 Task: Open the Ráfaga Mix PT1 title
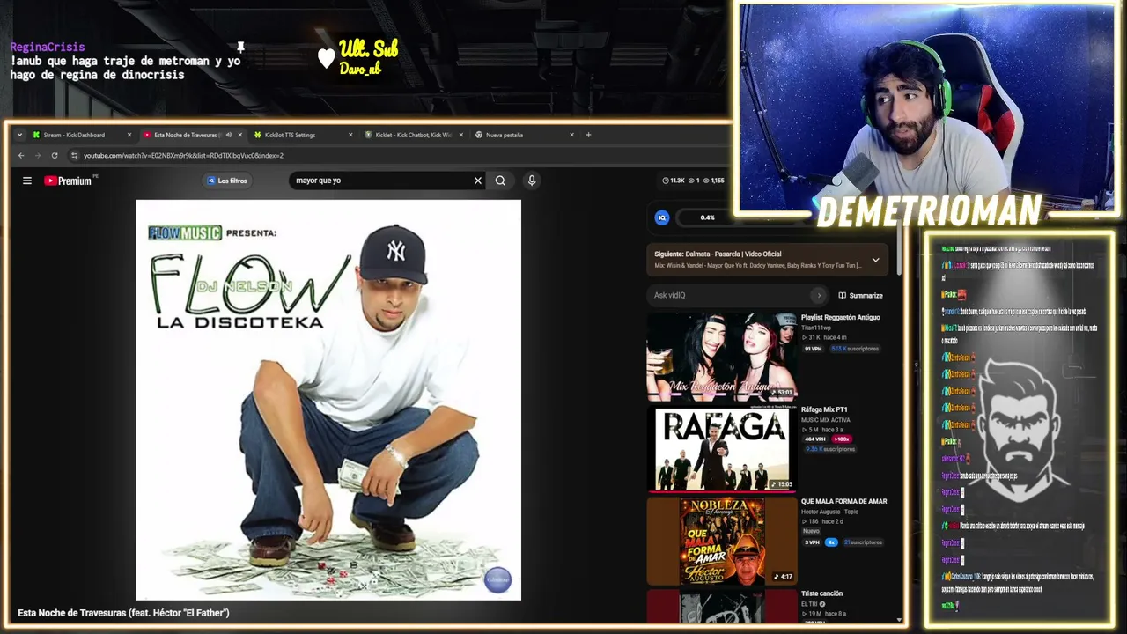(824, 409)
